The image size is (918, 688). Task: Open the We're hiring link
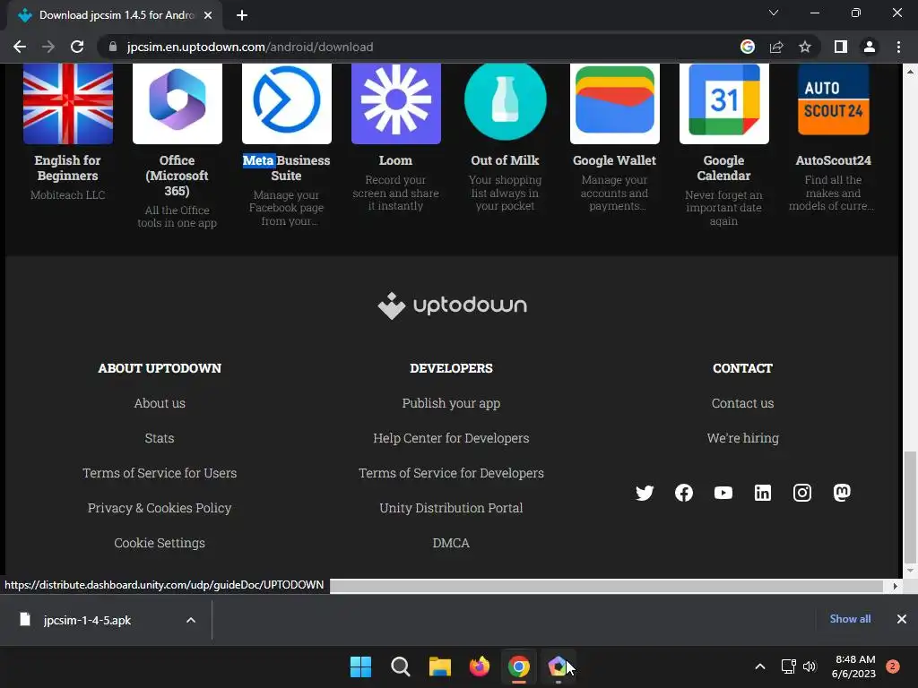(x=742, y=438)
